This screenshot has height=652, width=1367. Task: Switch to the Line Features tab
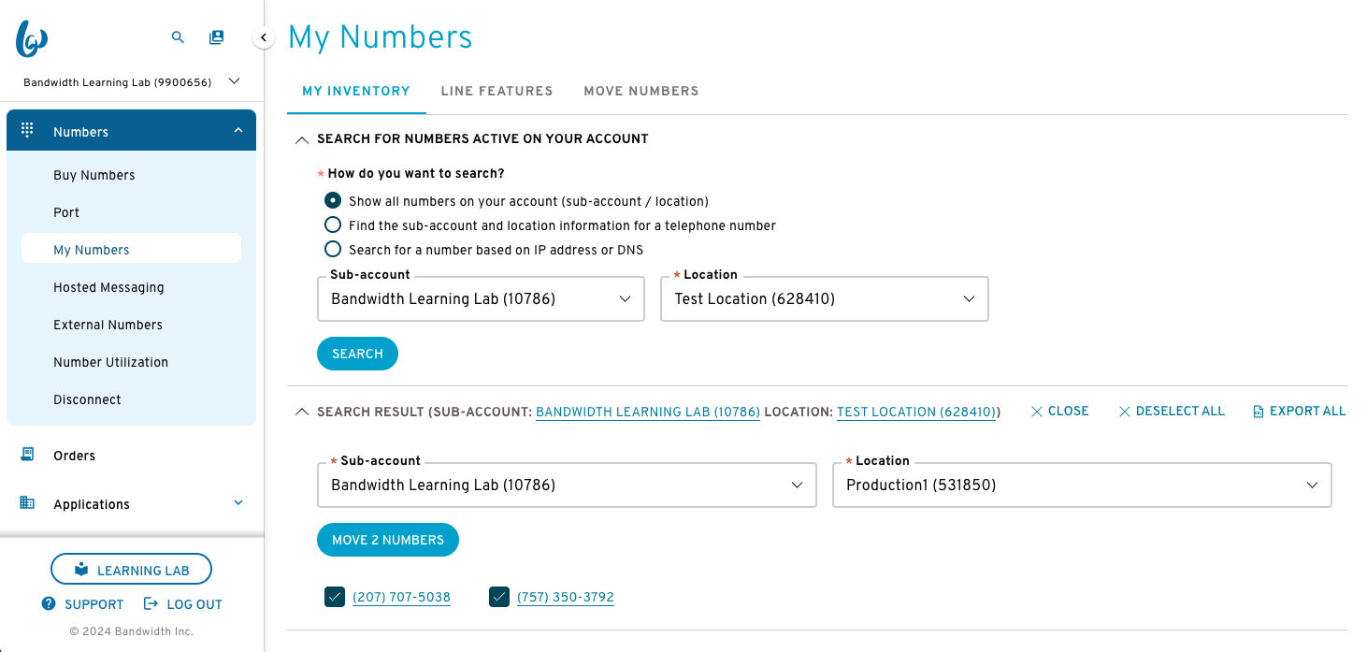(497, 91)
